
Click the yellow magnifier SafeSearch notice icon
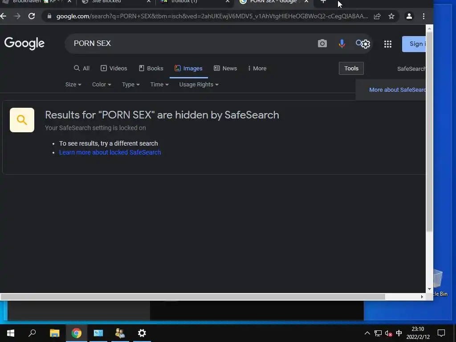click(x=22, y=120)
